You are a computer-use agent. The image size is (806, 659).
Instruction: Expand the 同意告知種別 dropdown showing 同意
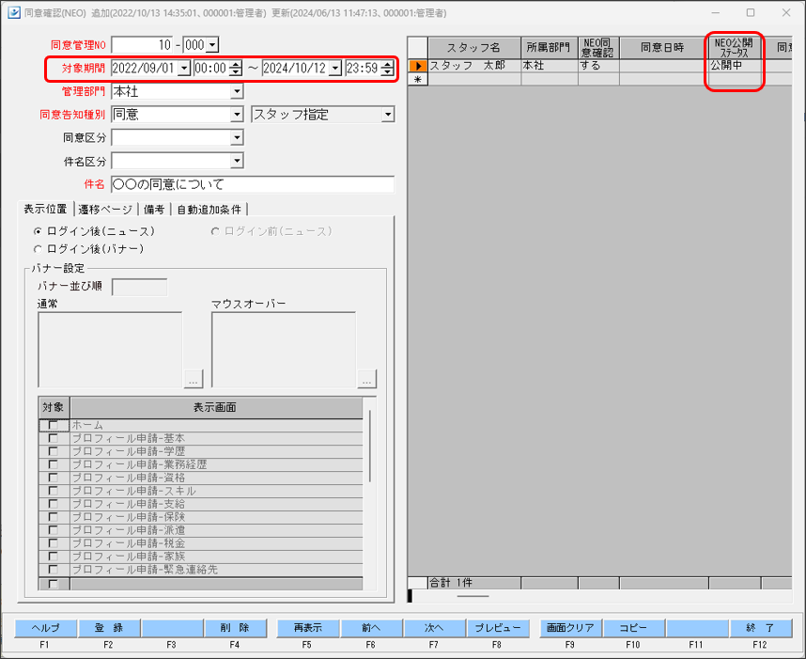pos(237,115)
